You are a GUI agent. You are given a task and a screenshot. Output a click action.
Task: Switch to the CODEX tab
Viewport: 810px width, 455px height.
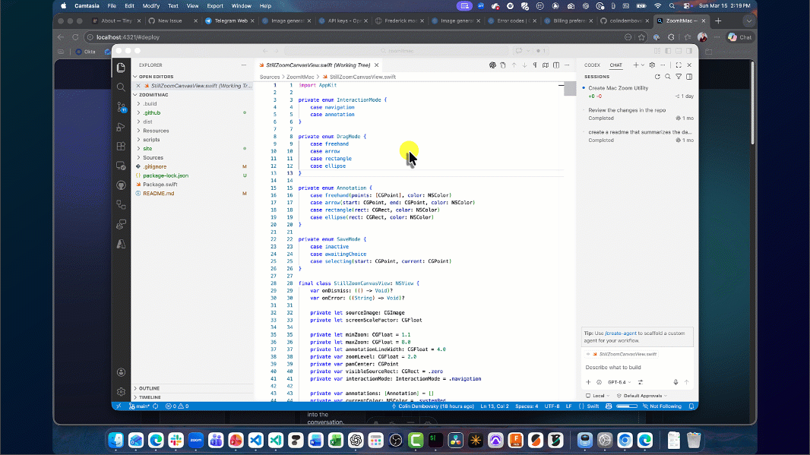(593, 65)
